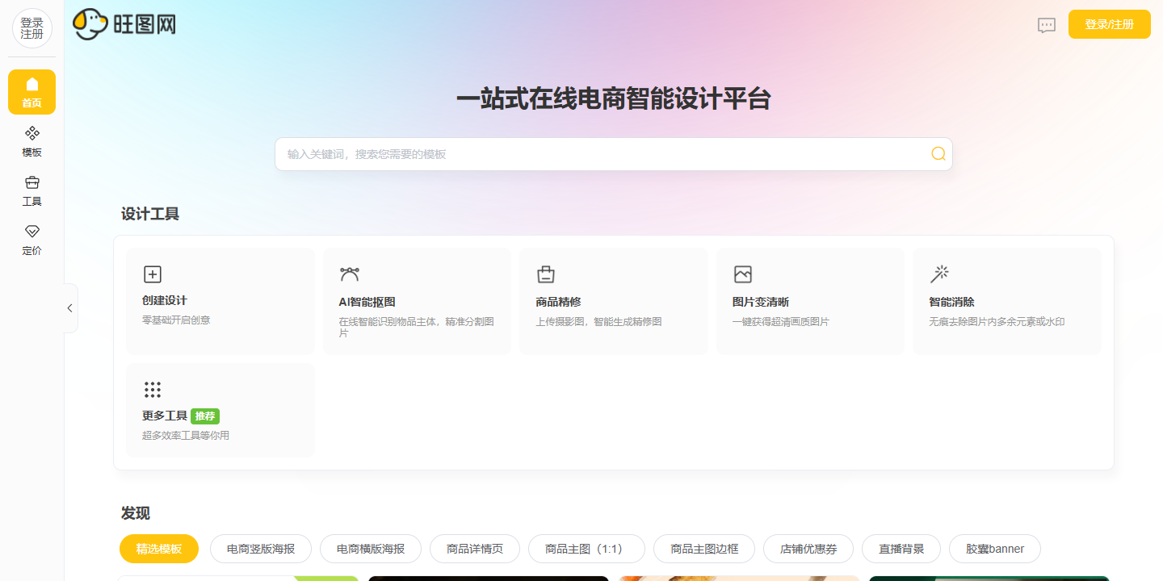Select the 精选模板 tab
The width and height of the screenshot is (1163, 581).
coord(159,549)
